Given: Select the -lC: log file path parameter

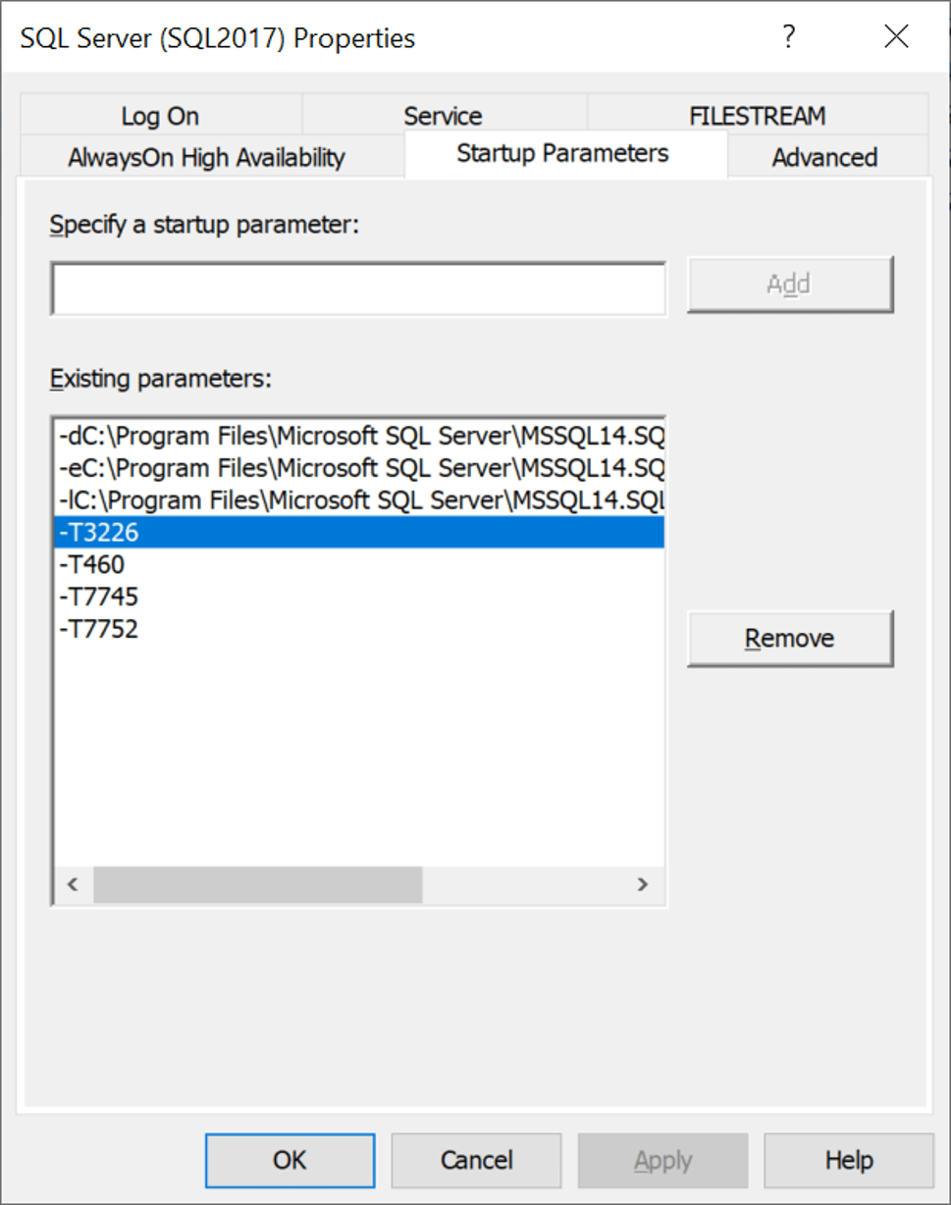Looking at the screenshot, I should (359, 499).
